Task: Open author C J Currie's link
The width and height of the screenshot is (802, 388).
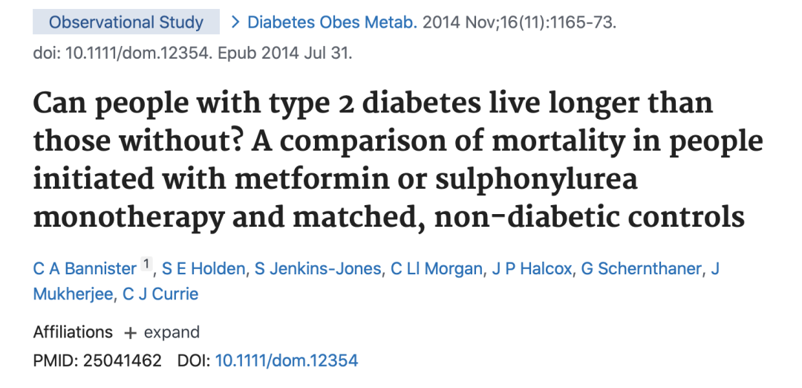Action: (x=160, y=294)
